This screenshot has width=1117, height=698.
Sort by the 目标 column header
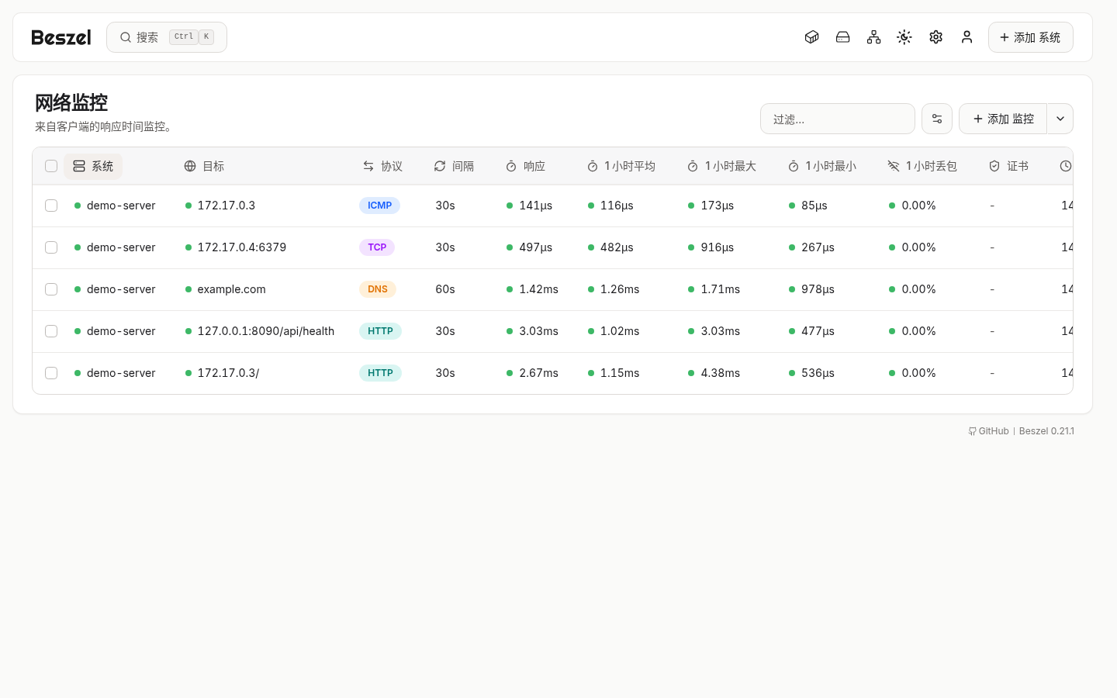(204, 166)
